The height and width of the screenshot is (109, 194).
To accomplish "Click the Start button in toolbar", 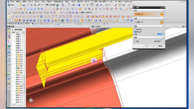I will click(11, 5).
